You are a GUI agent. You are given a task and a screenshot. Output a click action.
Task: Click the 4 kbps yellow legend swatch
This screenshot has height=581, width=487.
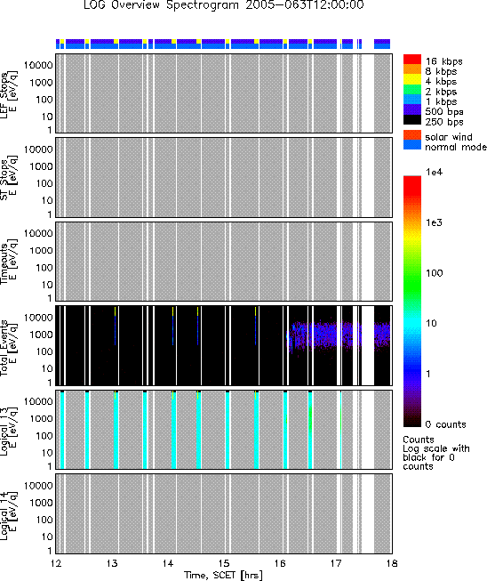411,79
